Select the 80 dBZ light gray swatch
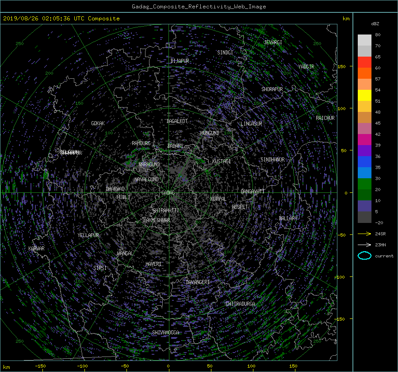Image resolution: width=398 pixels, height=372 pixels. (x=364, y=40)
